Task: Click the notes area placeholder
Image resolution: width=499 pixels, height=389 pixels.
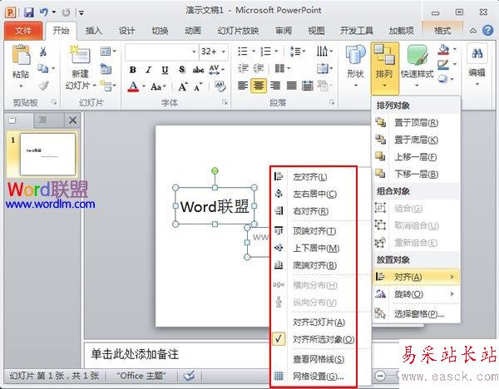Action: click(135, 354)
